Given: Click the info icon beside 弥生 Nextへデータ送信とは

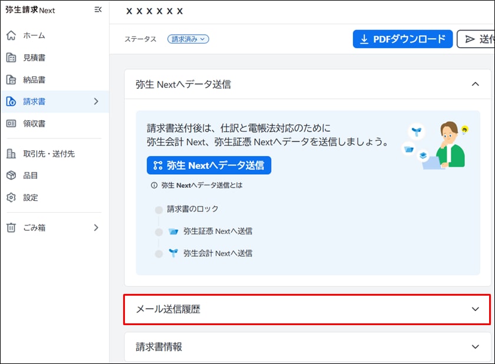Looking at the screenshot, I should tap(154, 186).
